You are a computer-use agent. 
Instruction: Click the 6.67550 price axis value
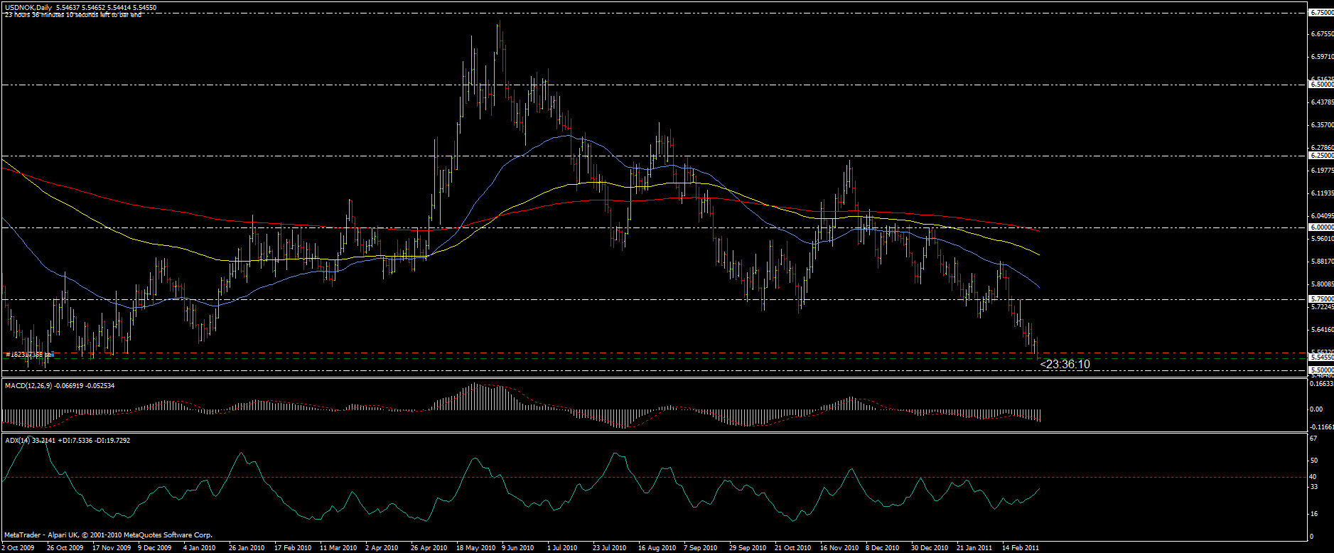[x=1321, y=33]
